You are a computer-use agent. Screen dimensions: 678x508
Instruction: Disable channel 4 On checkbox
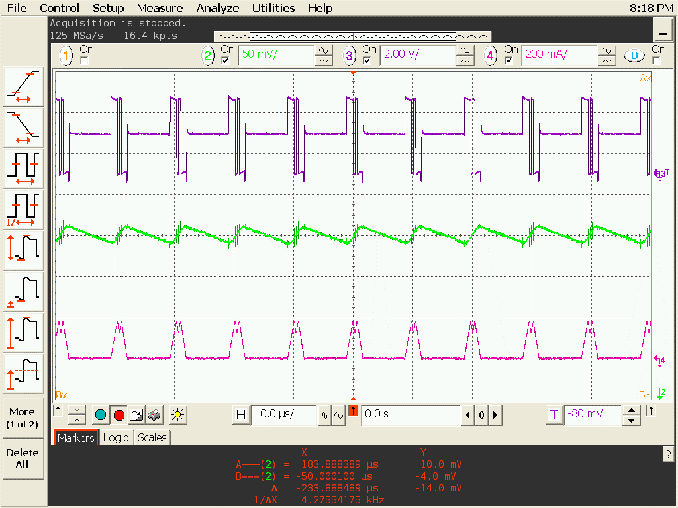(x=508, y=61)
